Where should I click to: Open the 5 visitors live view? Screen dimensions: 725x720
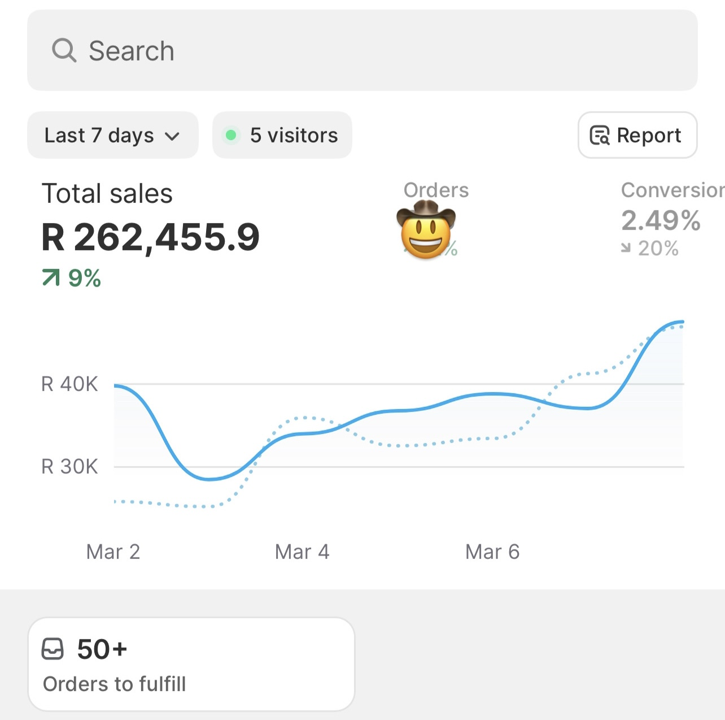pos(282,135)
